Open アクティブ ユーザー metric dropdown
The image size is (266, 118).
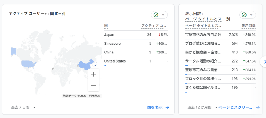(45, 14)
